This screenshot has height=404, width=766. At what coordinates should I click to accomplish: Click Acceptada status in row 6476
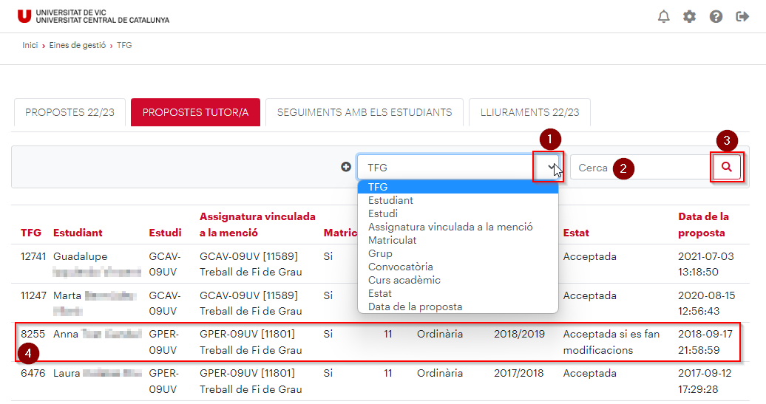click(589, 373)
